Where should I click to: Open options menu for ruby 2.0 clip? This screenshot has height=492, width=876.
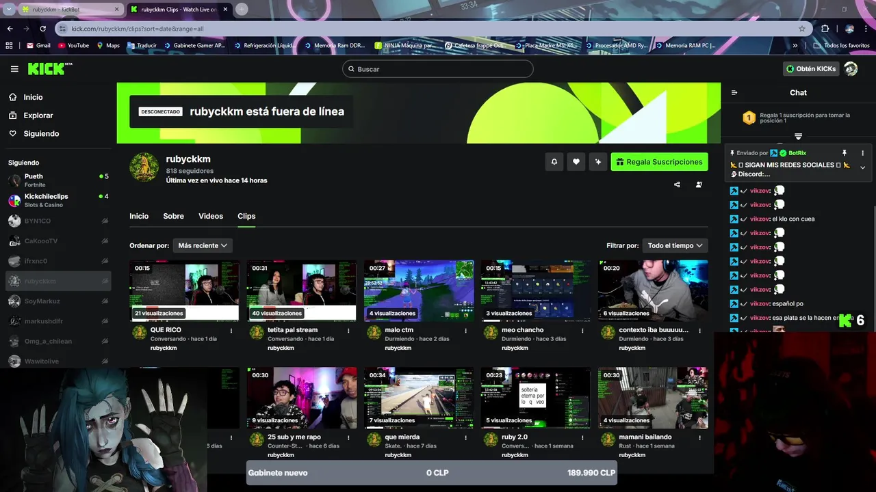point(582,437)
